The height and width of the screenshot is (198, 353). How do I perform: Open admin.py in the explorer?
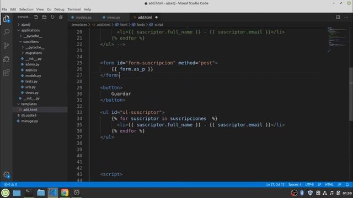(32, 64)
